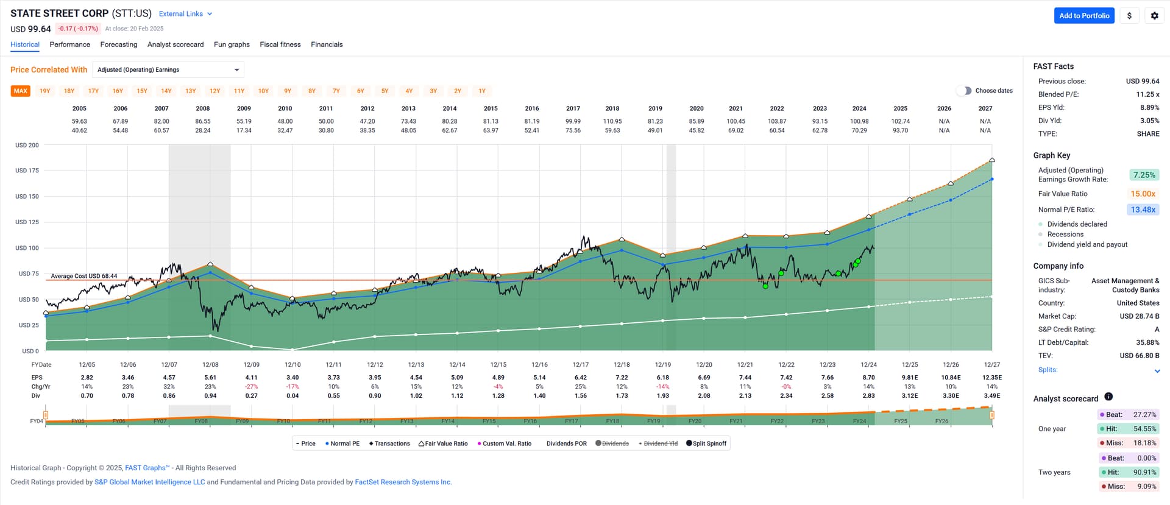Select the 1Y time range
Viewport: 1170px width, 505px height.
[x=482, y=91]
